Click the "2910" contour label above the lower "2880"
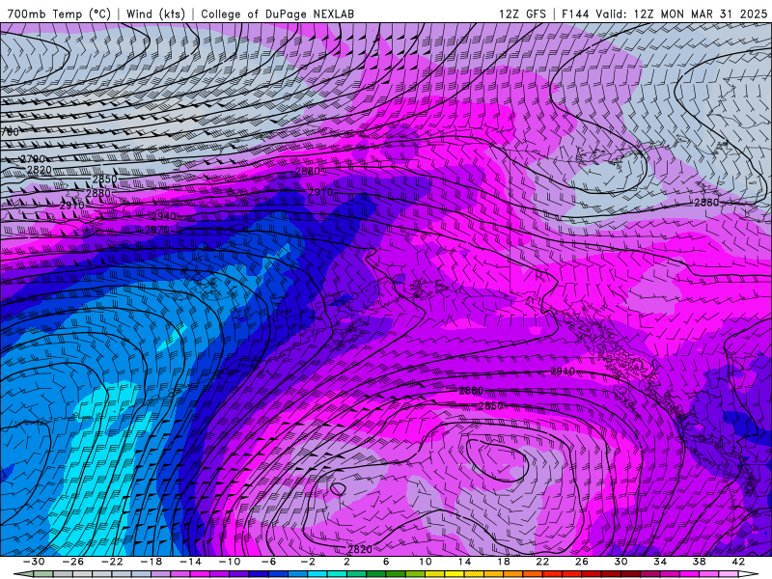Viewport: 772px width, 579px height. 563,372
